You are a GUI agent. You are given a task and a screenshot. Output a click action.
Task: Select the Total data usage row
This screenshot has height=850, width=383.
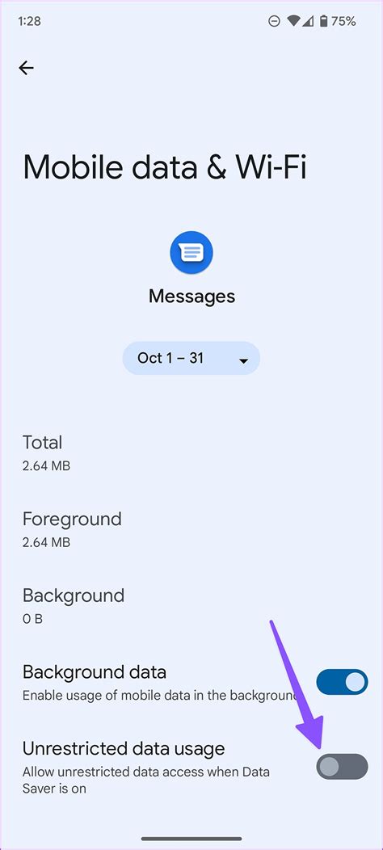click(191, 452)
